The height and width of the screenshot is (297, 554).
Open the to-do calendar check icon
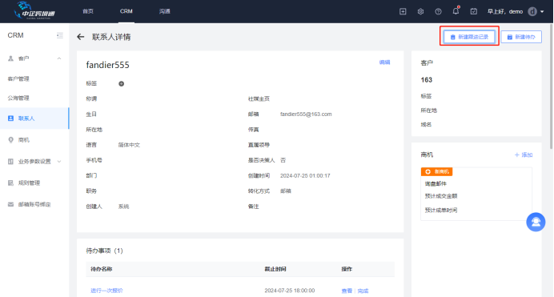pos(474,12)
